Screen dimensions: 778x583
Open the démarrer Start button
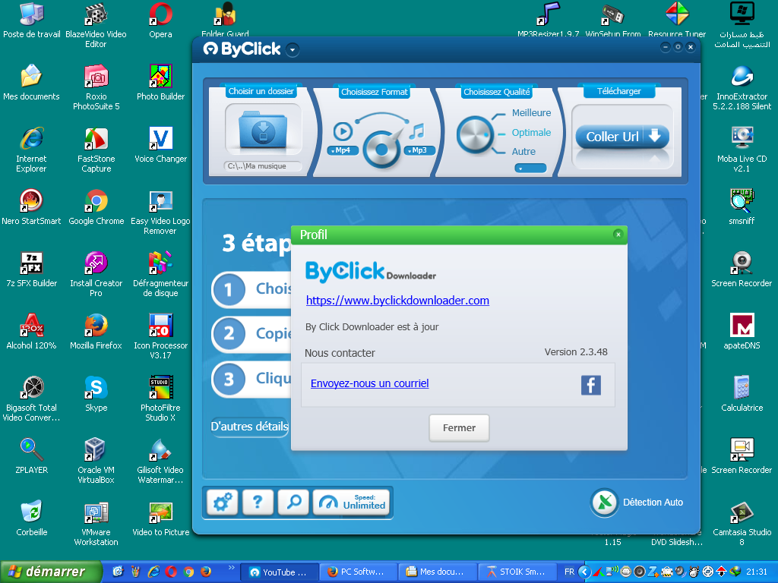point(51,572)
